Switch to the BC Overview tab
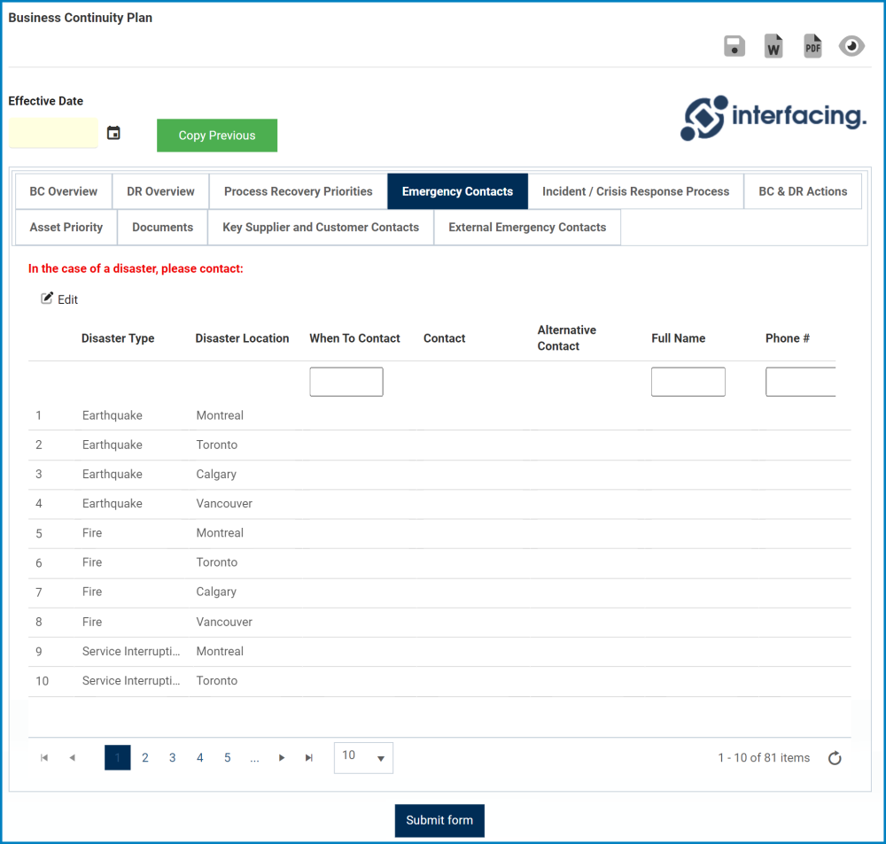Viewport: 886px width, 844px height. pyautogui.click(x=63, y=191)
